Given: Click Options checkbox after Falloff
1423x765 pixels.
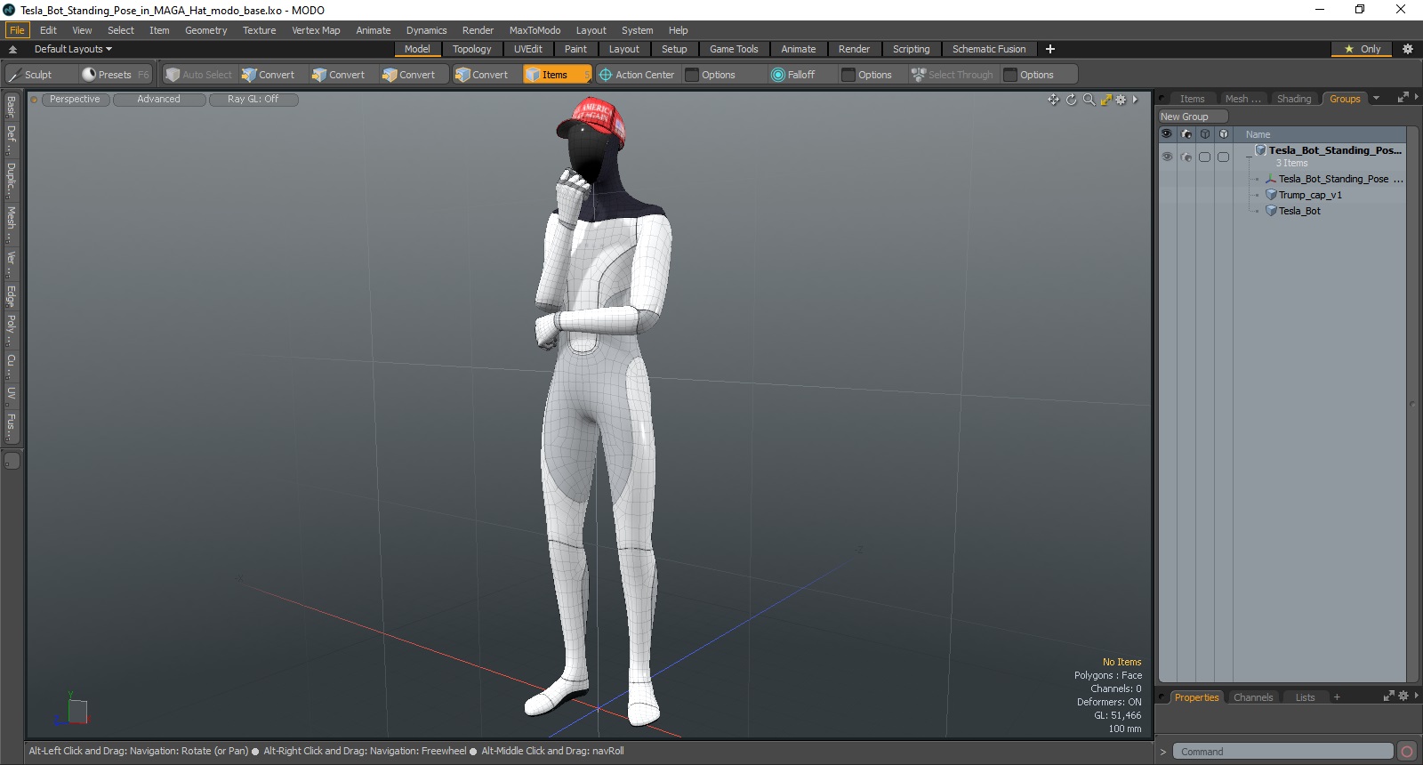Looking at the screenshot, I should click(848, 75).
